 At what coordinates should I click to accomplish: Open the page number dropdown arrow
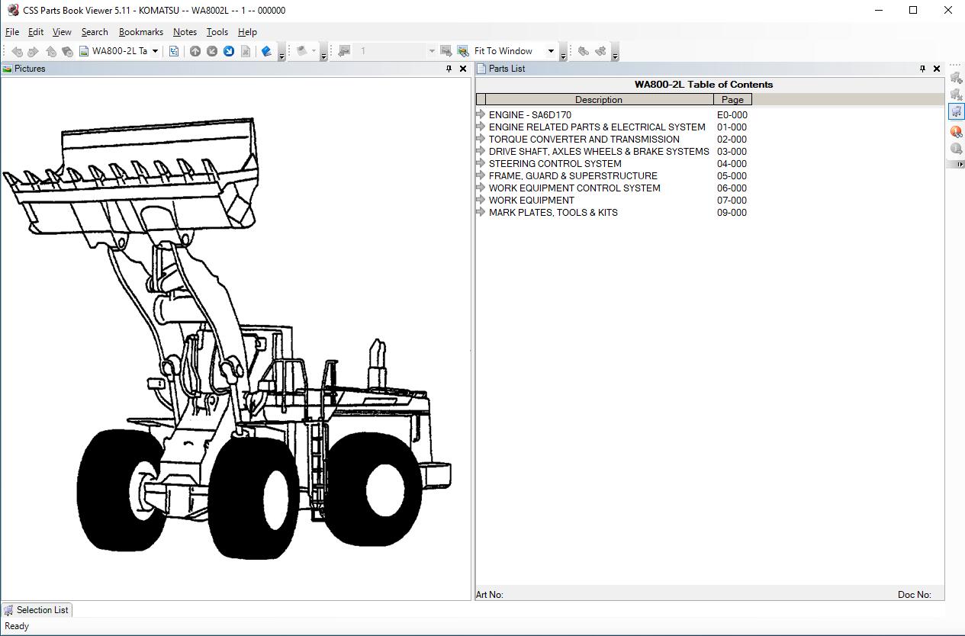click(432, 51)
